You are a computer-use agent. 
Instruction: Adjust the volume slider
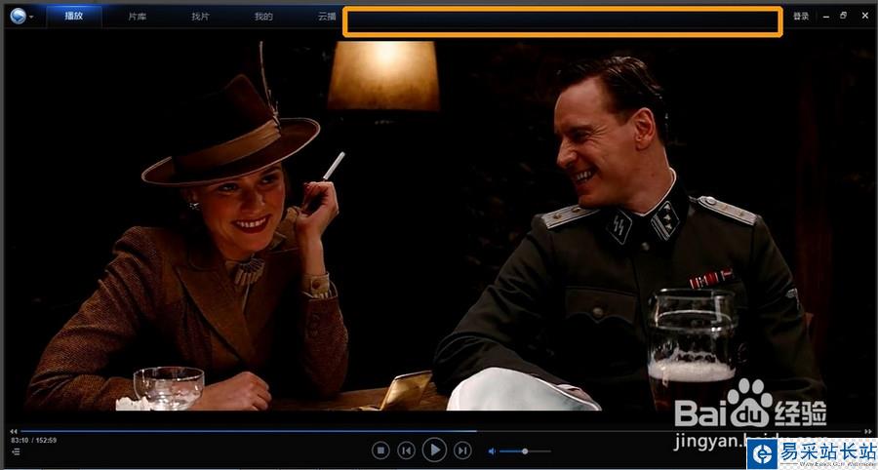point(525,450)
